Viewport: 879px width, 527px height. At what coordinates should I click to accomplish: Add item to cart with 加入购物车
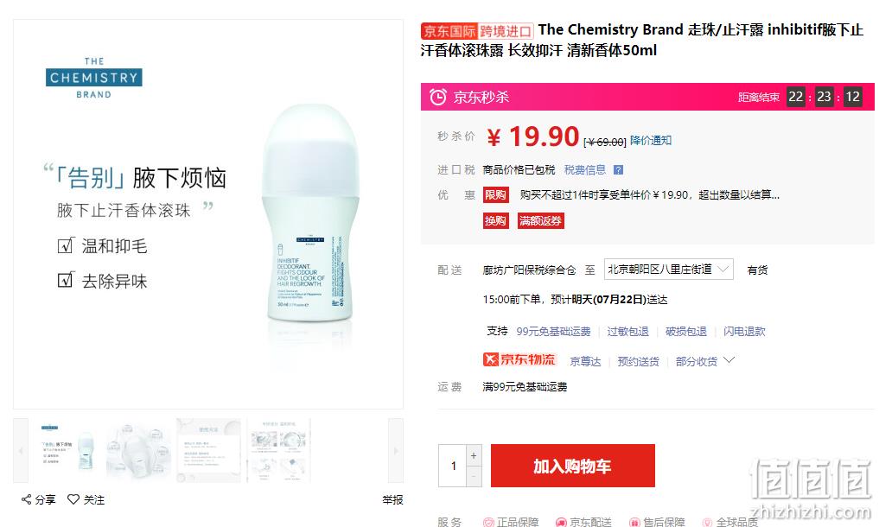[x=572, y=466]
